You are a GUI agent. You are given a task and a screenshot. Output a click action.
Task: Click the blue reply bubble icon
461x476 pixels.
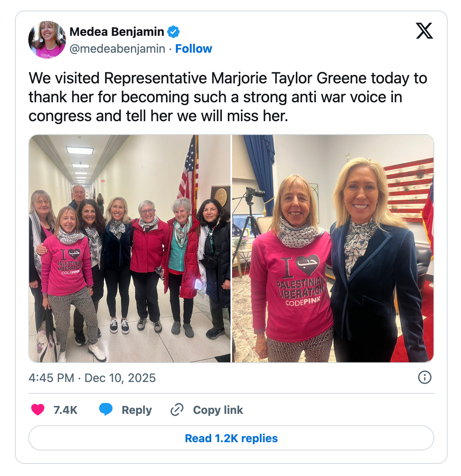pyautogui.click(x=106, y=410)
